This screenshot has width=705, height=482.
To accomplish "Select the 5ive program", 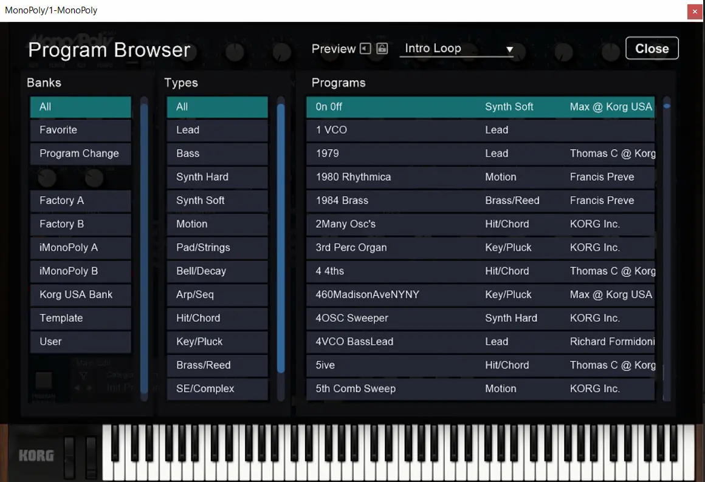I will point(480,365).
